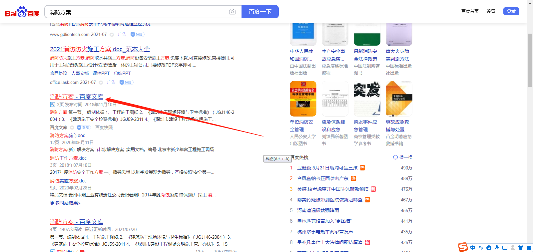
Task: Click the Baidu logo
Action: pos(22,12)
